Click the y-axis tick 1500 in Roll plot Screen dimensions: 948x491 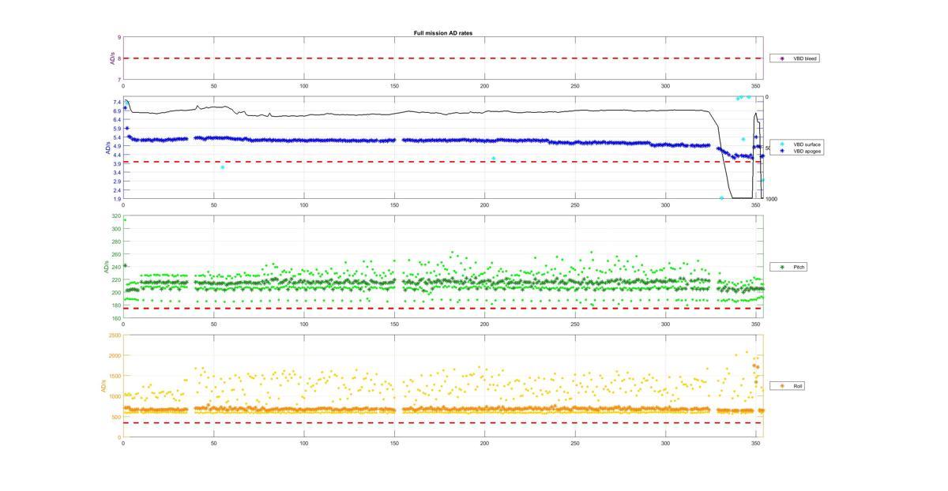115,377
